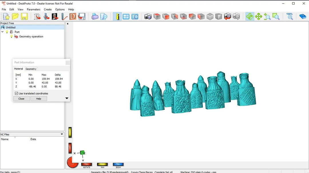
Task: Click the Print icon
Action: tap(95, 17)
